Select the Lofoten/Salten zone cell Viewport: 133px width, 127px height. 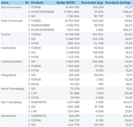click(x=12, y=62)
